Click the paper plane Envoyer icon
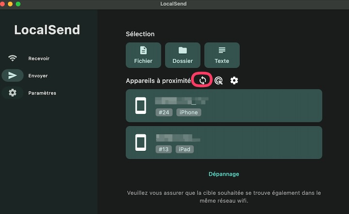 click(13, 76)
